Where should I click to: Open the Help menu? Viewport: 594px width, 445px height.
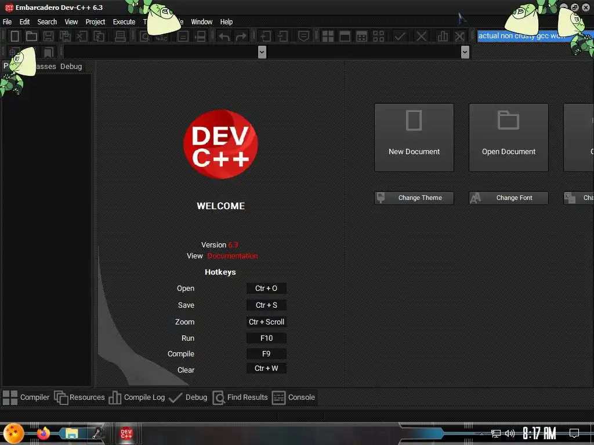[x=227, y=22]
